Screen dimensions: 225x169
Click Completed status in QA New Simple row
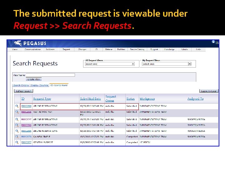pyautogui.click(x=132, y=137)
